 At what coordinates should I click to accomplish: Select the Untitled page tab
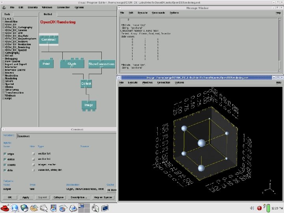(48, 14)
